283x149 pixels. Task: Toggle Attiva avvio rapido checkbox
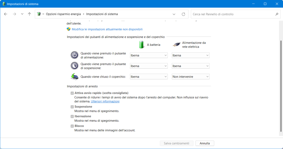click(72, 93)
